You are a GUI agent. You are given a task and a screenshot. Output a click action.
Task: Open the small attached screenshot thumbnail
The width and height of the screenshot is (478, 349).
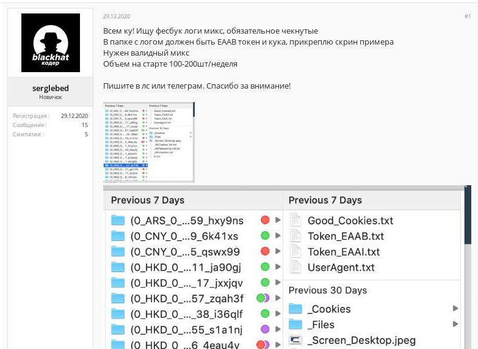[149, 142]
